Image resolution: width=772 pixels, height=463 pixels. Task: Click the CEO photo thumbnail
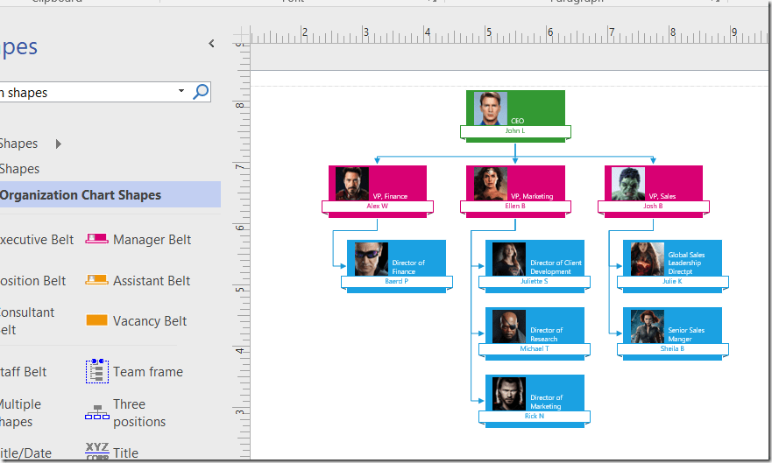491,109
